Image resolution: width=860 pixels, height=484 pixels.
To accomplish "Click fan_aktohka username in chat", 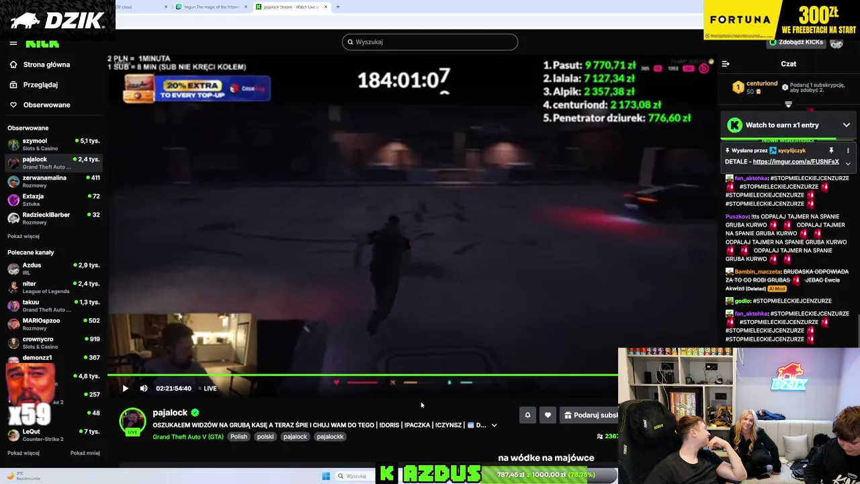I will tap(751, 178).
